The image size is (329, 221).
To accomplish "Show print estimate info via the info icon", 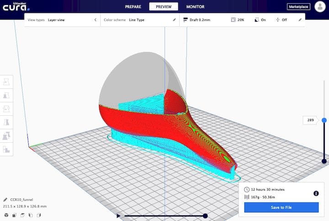I will pyautogui.click(x=316, y=194).
